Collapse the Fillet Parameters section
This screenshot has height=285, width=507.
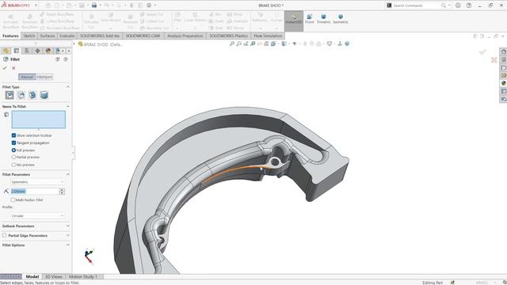tap(67, 174)
